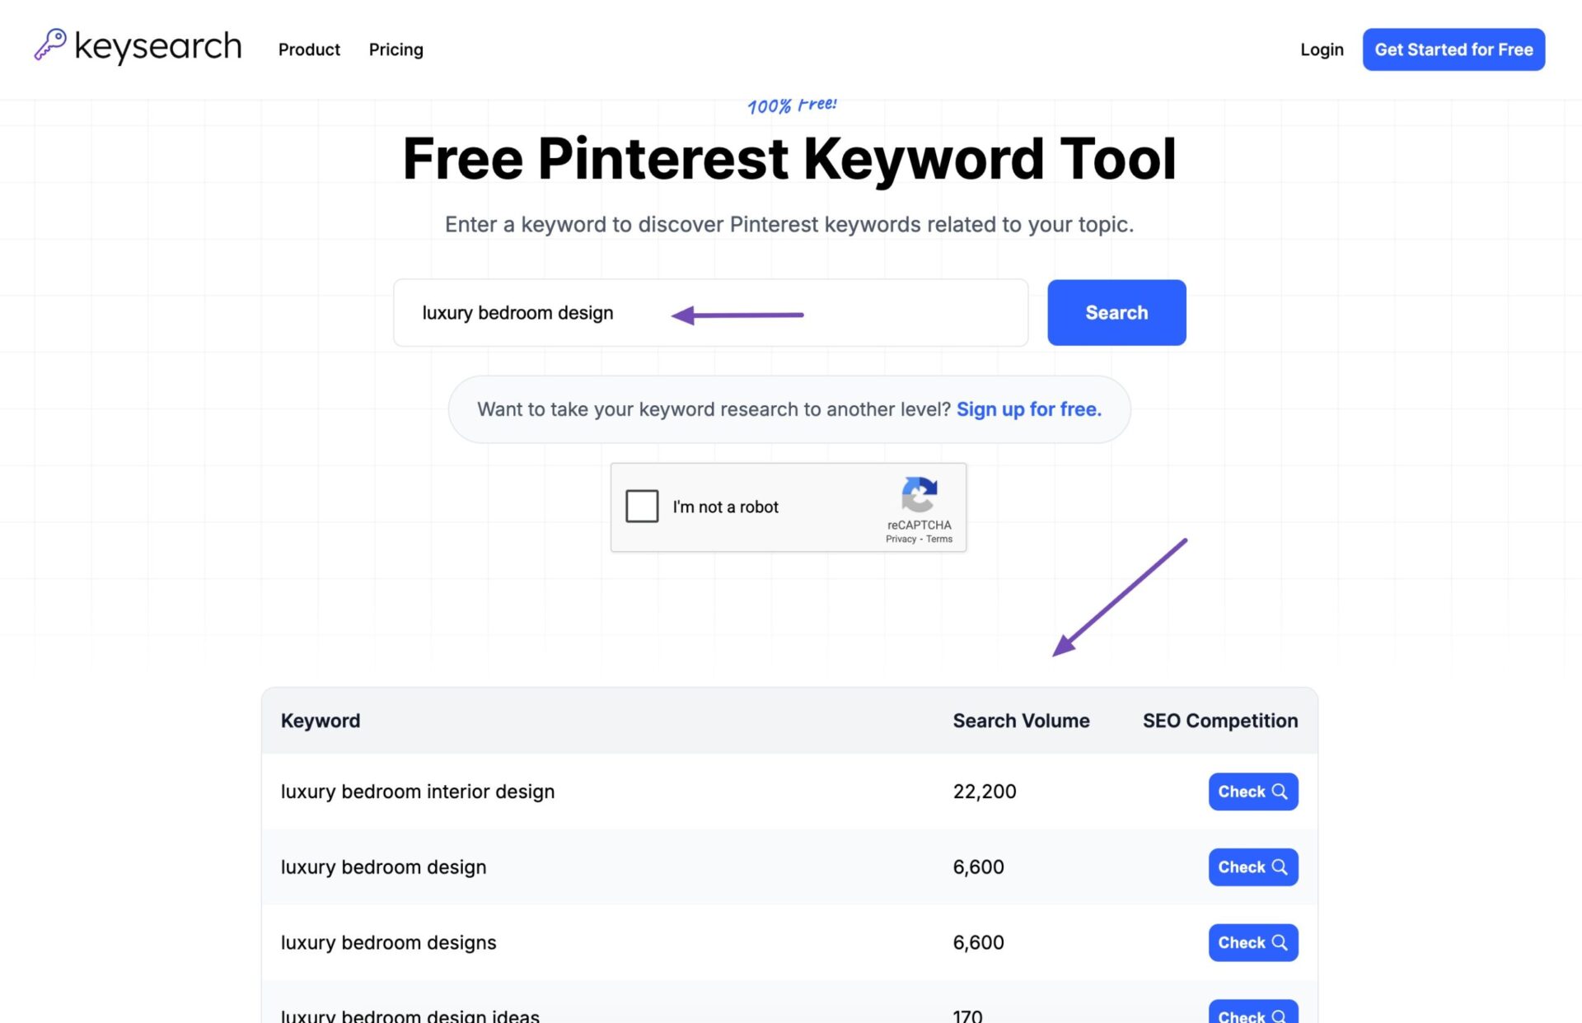Open the Pricing page
The image size is (1582, 1023).
[395, 49]
